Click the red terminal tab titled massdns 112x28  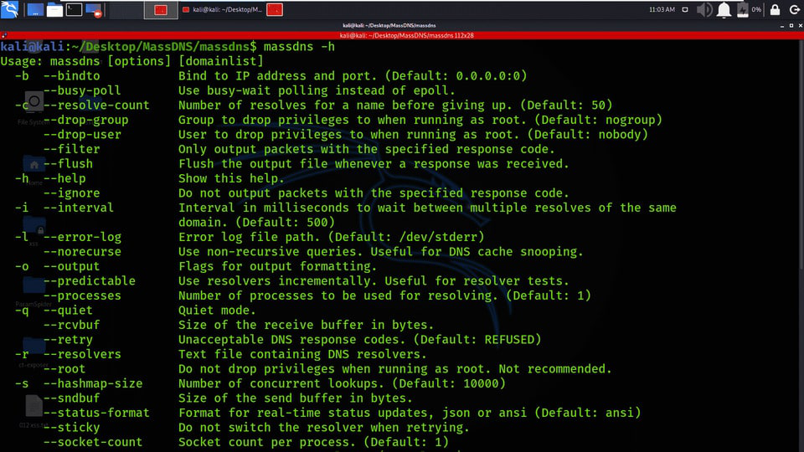tap(406, 35)
